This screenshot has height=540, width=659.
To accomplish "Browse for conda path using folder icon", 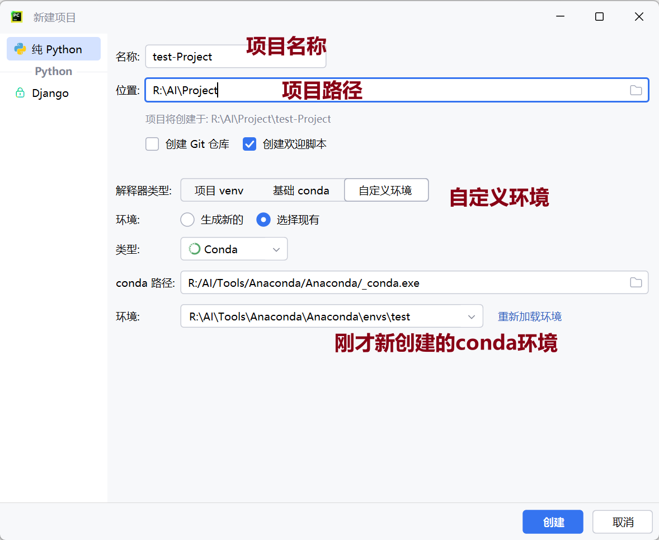I will [636, 283].
